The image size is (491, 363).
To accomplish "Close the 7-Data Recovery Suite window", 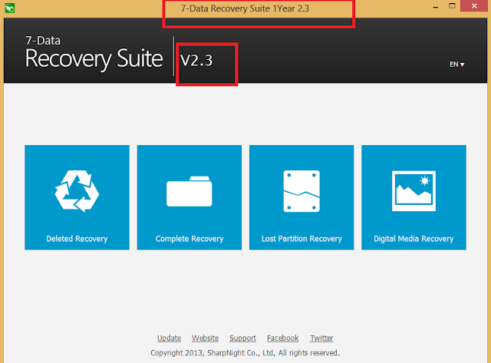I will click(474, 6).
